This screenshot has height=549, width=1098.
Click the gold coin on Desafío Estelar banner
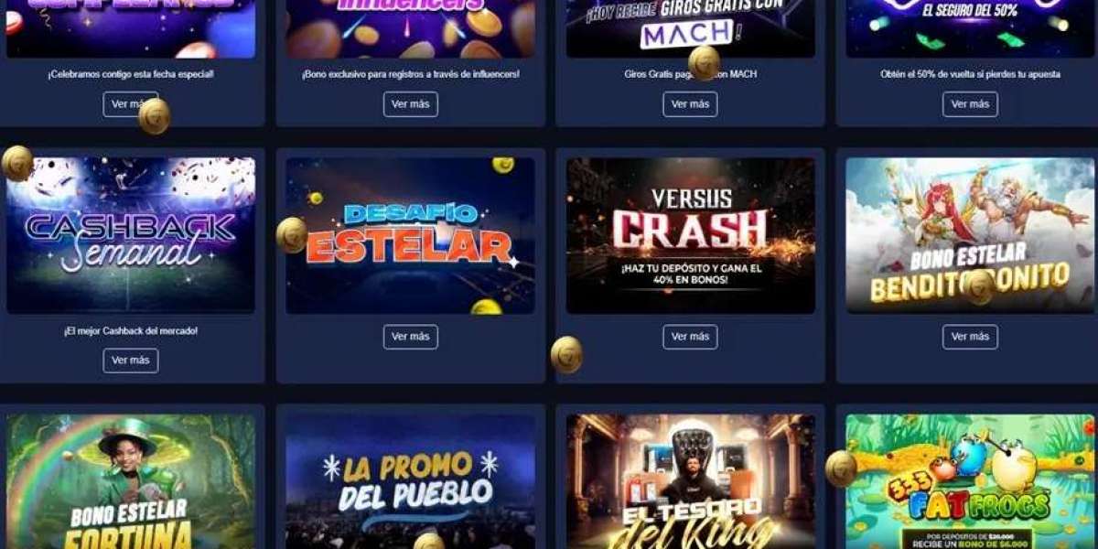292,235
